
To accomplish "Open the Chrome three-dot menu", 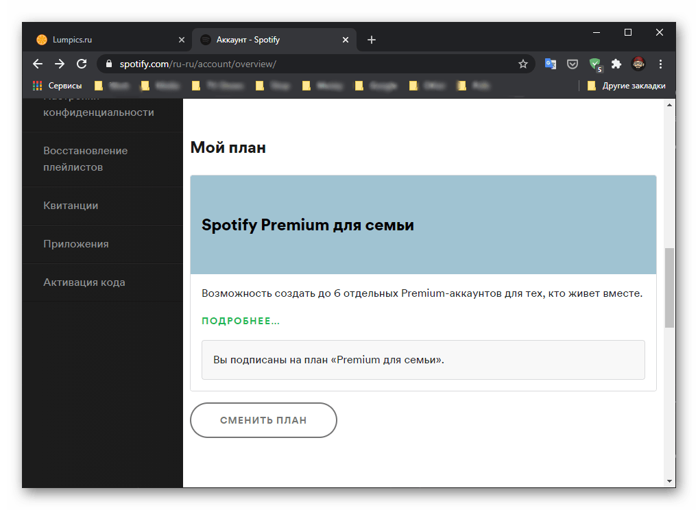I will [661, 64].
